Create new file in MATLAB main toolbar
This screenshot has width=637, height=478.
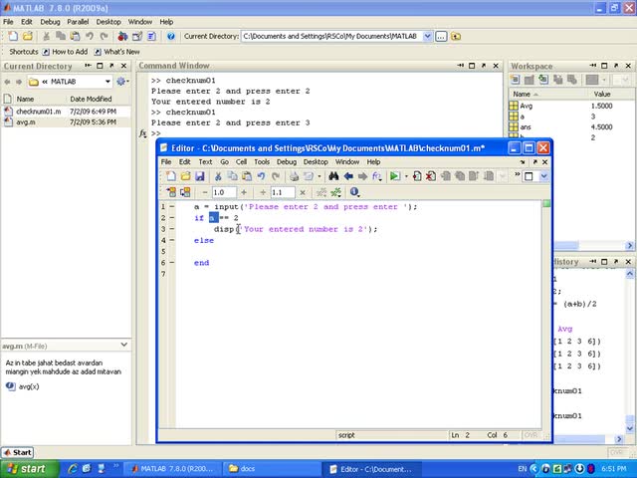tap(13, 36)
